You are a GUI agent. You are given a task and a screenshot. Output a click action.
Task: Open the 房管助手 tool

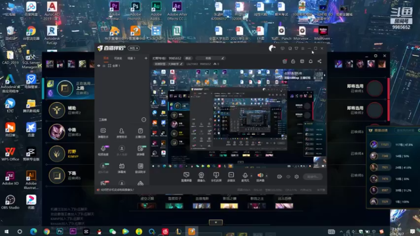pyautogui.click(x=122, y=133)
